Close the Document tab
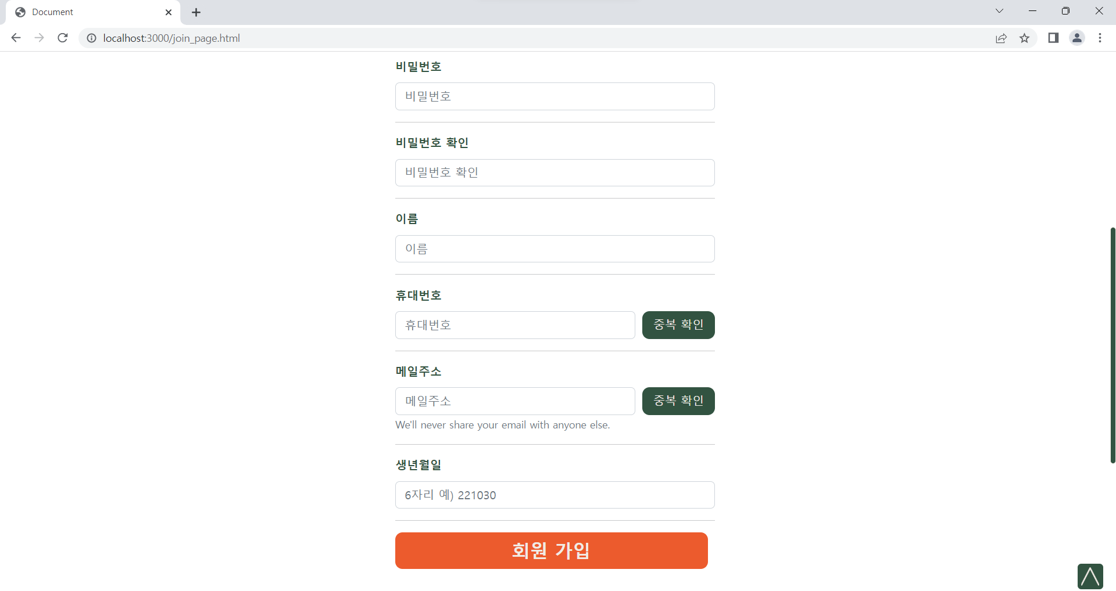Screen dimensions: 1116x591 point(169,12)
